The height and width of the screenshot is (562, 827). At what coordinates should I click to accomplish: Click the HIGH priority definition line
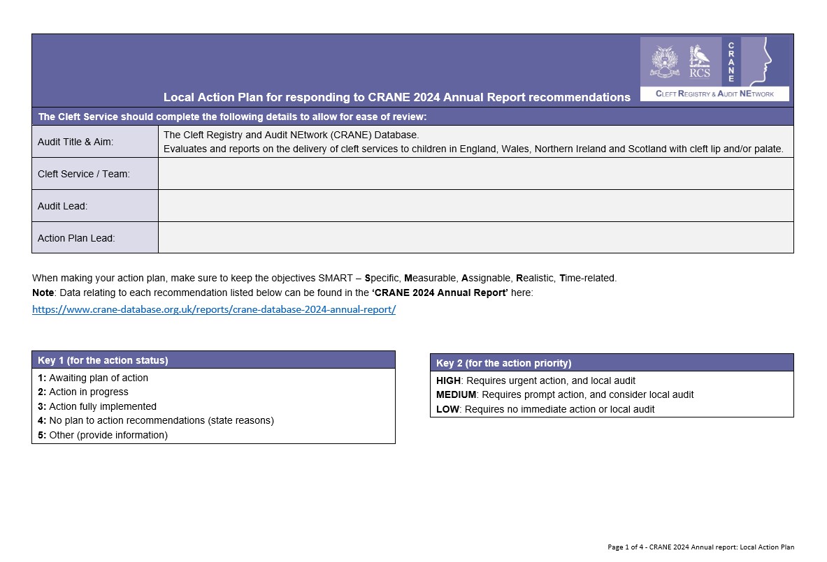[x=535, y=380]
